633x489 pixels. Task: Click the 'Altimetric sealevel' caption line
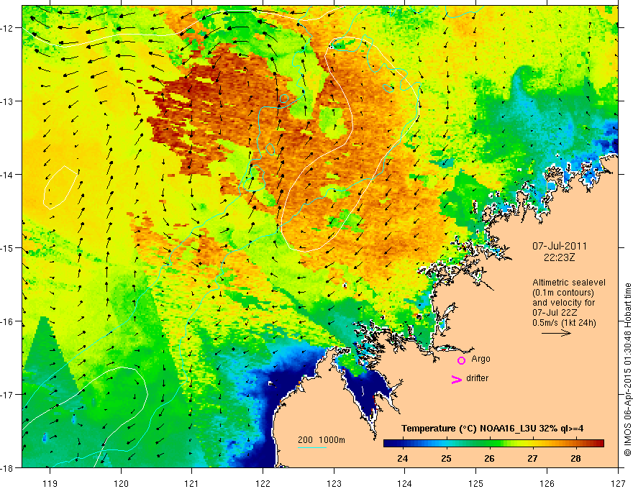(x=569, y=283)
